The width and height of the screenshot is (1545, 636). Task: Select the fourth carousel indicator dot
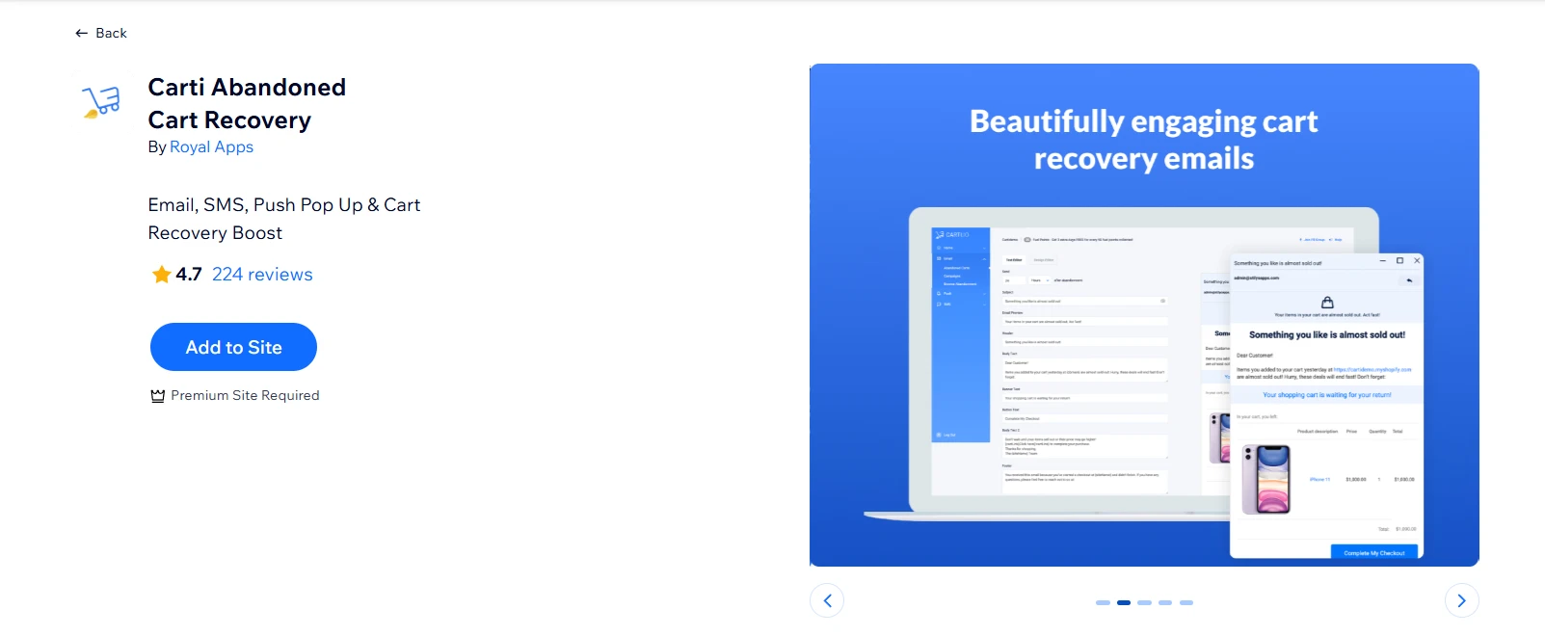1165,602
